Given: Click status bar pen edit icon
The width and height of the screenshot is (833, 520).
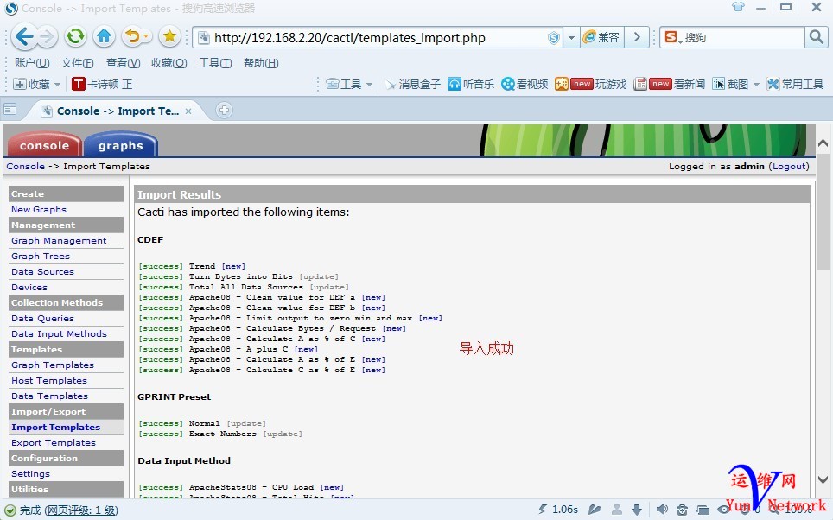Looking at the screenshot, I should [595, 510].
